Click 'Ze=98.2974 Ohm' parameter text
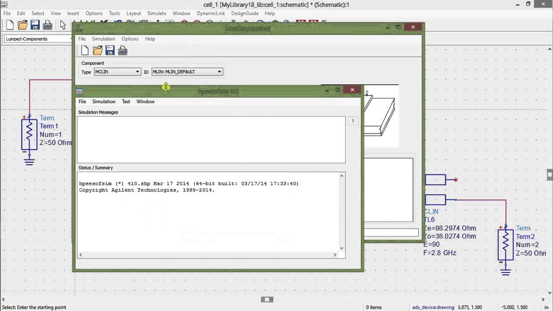Screen dimensions: 553x311 click(450, 228)
